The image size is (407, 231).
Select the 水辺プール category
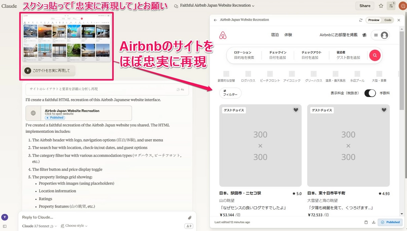pos(357,77)
